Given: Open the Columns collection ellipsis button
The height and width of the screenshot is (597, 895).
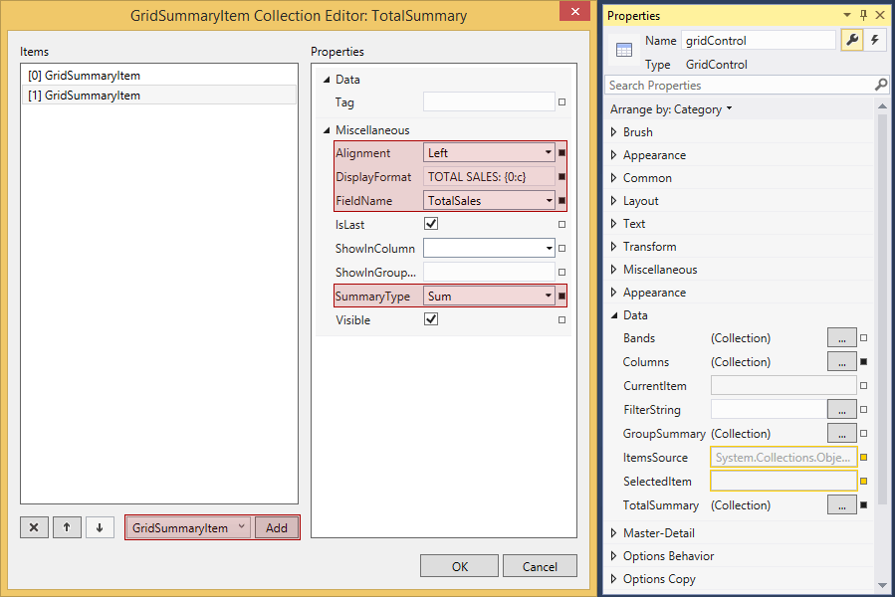Looking at the screenshot, I should pyautogui.click(x=841, y=362).
